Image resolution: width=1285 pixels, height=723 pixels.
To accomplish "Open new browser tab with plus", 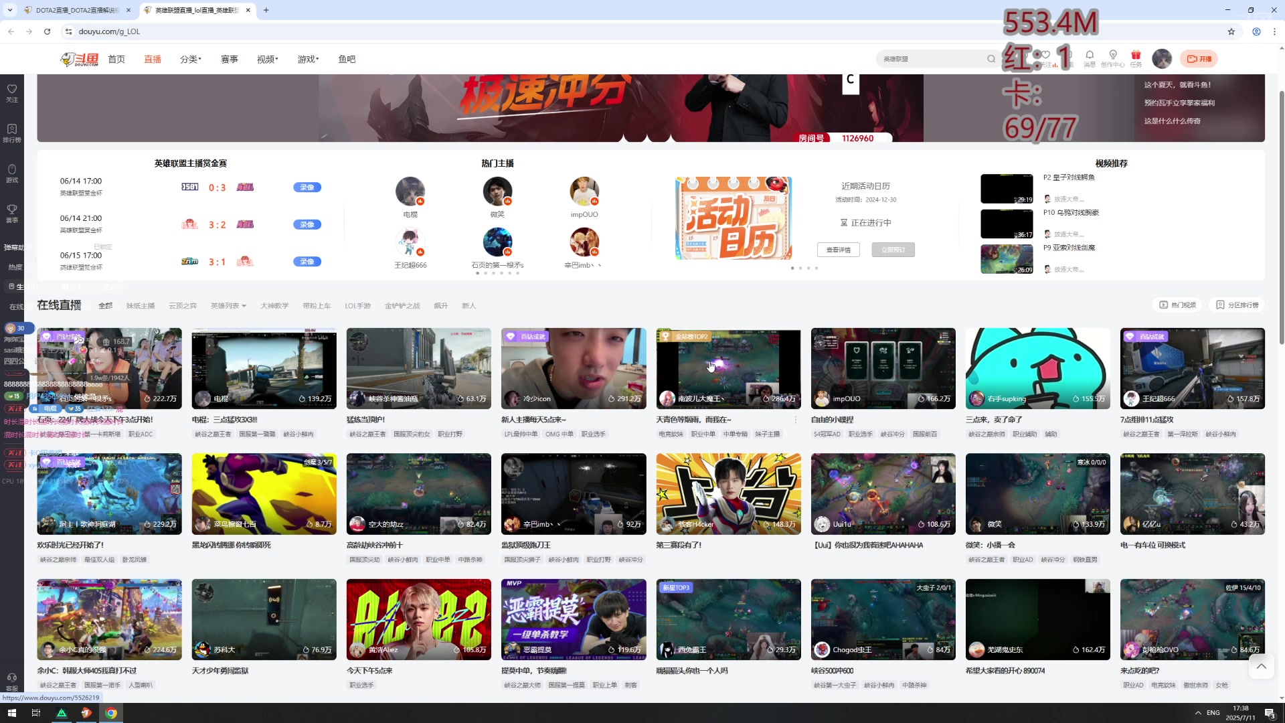I will pos(266,10).
